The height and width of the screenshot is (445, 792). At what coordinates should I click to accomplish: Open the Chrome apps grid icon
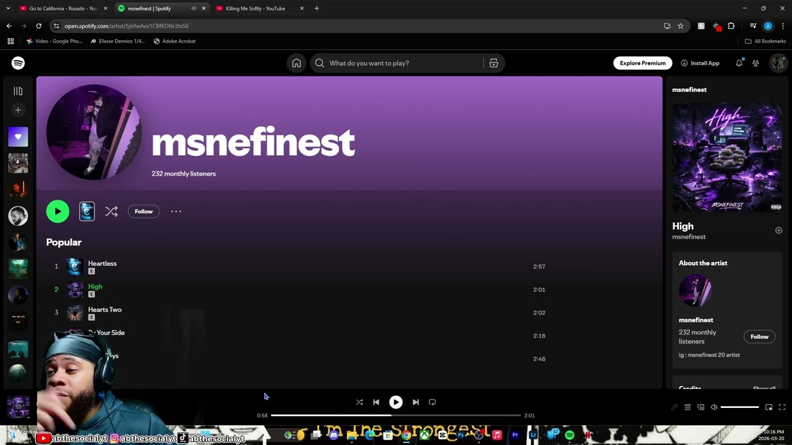[11, 41]
